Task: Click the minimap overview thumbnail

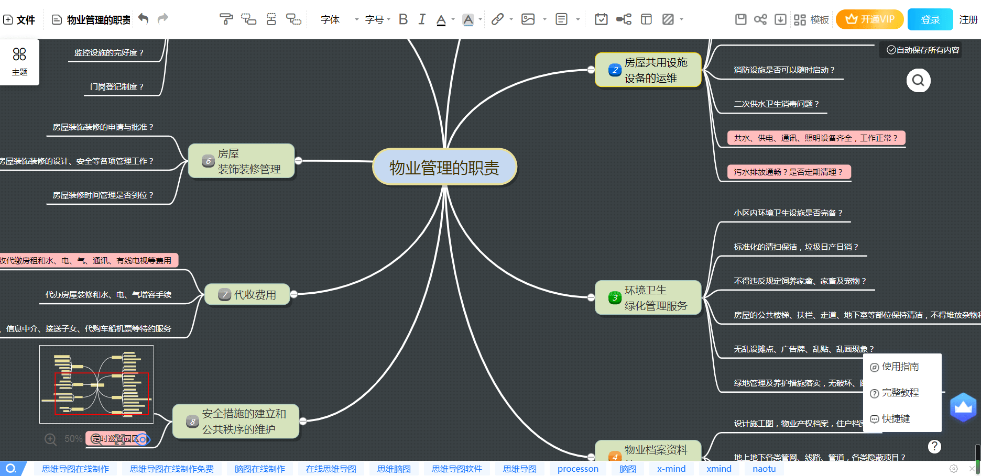Action: 96,384
